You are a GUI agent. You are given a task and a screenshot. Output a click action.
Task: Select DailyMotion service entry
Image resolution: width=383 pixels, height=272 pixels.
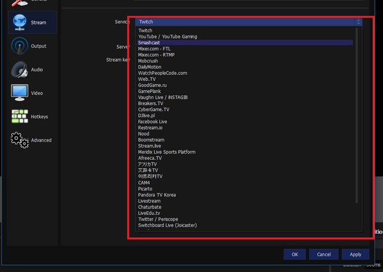[245, 67]
